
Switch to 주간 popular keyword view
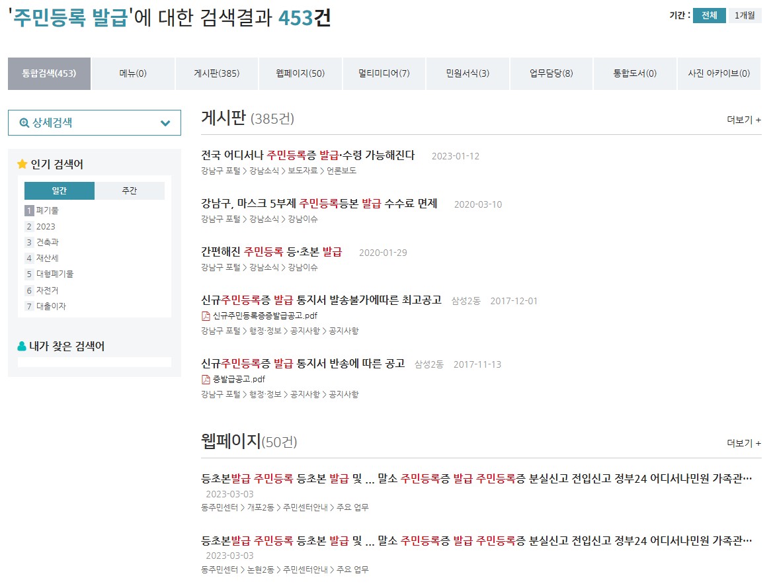(130, 190)
